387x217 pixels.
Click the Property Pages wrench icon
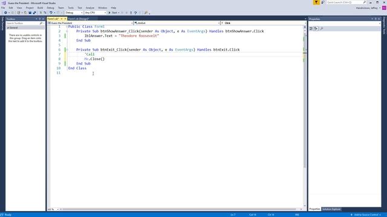322,29
